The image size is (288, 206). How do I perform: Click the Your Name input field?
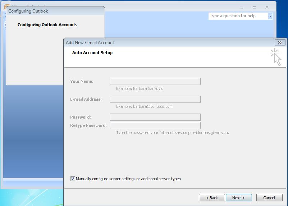tap(155, 81)
